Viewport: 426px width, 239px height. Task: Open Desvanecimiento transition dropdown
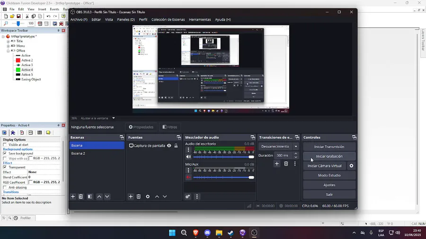(296, 146)
